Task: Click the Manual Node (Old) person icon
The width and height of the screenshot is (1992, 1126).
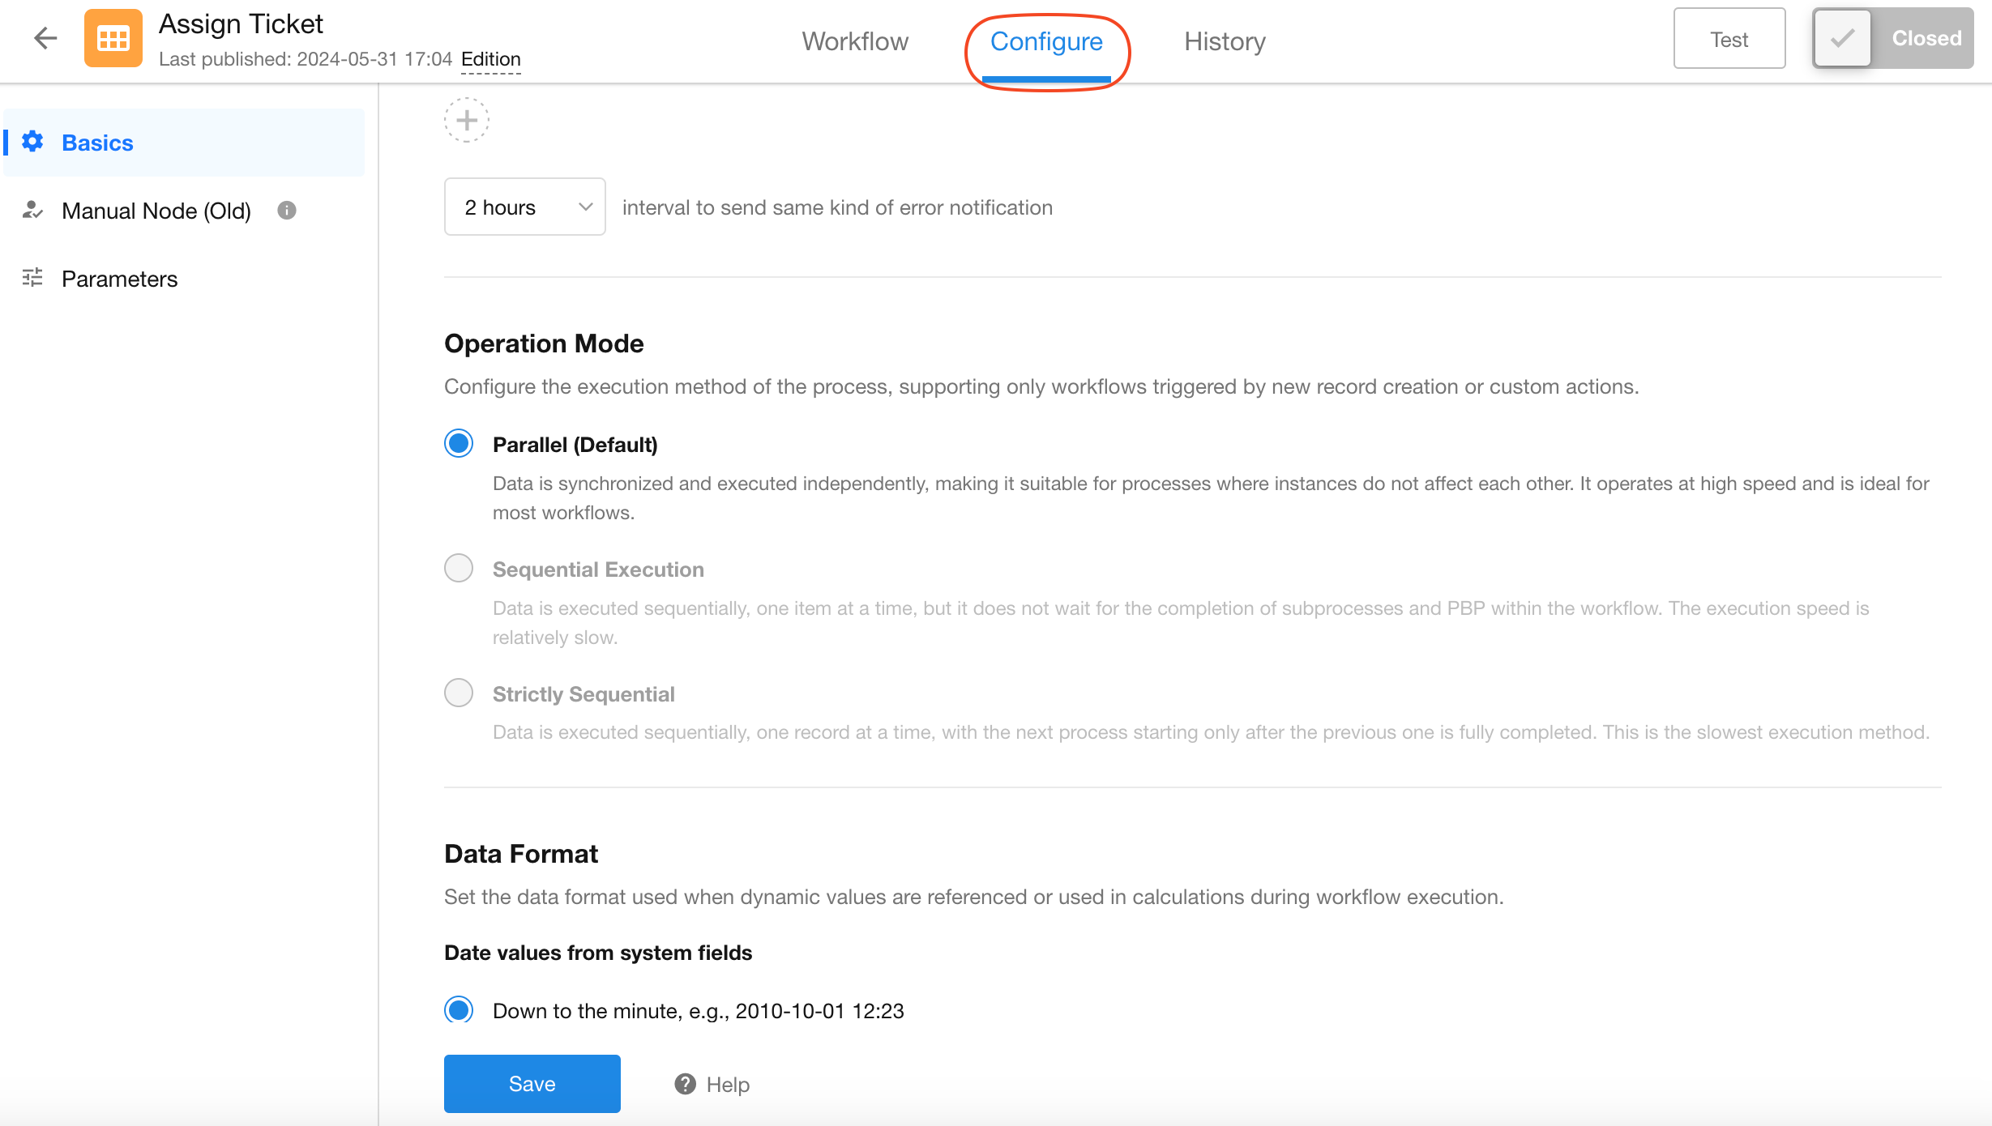Action: click(x=32, y=210)
